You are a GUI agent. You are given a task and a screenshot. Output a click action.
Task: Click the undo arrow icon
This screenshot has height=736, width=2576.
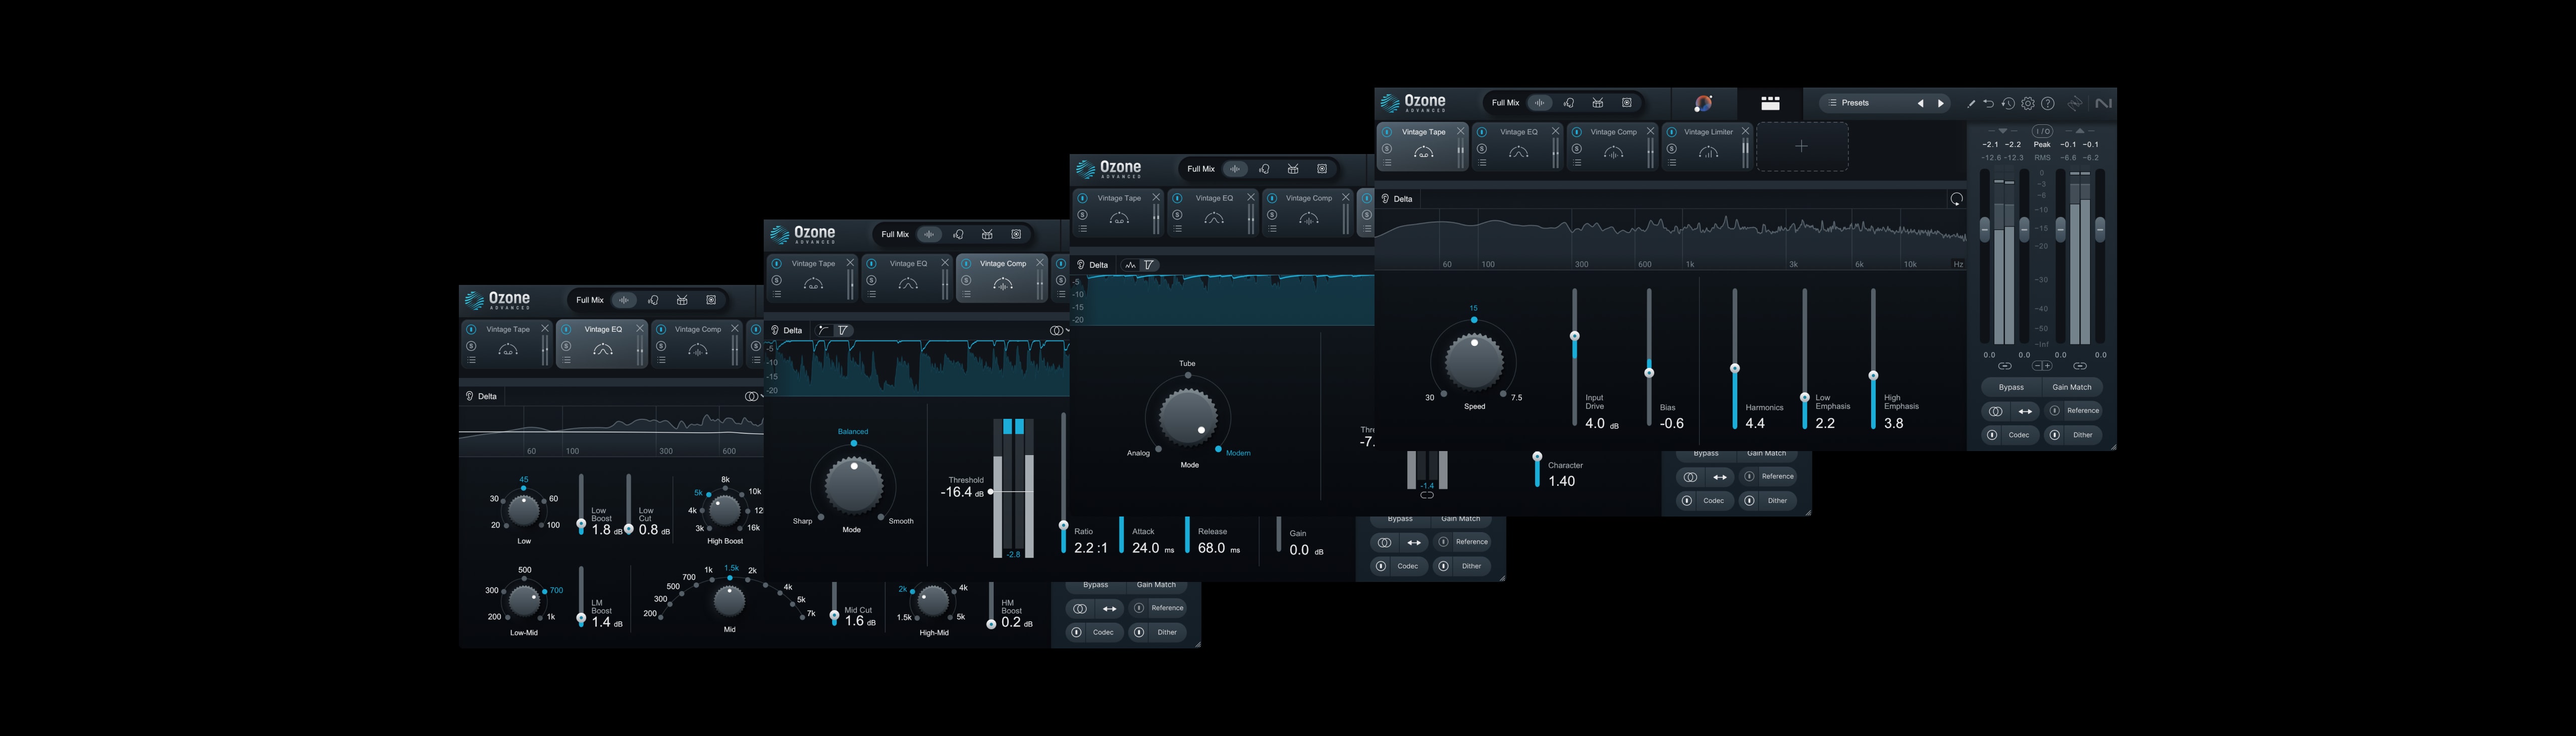[1988, 103]
